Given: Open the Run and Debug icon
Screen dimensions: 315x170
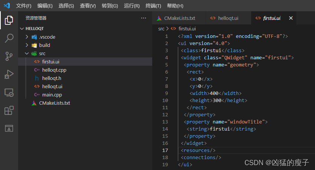Looking at the screenshot, I should (x=9, y=74).
